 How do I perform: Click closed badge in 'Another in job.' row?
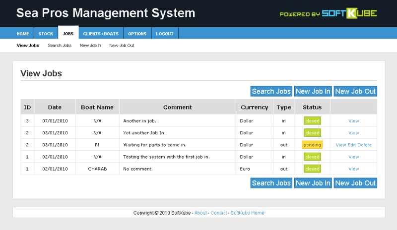pyautogui.click(x=313, y=121)
